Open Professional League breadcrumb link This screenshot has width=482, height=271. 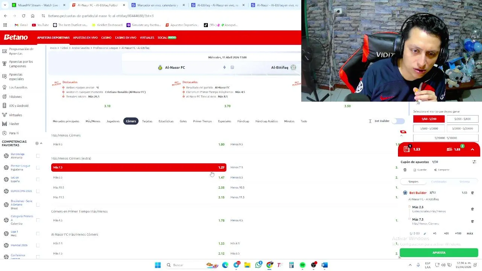[x=105, y=48]
